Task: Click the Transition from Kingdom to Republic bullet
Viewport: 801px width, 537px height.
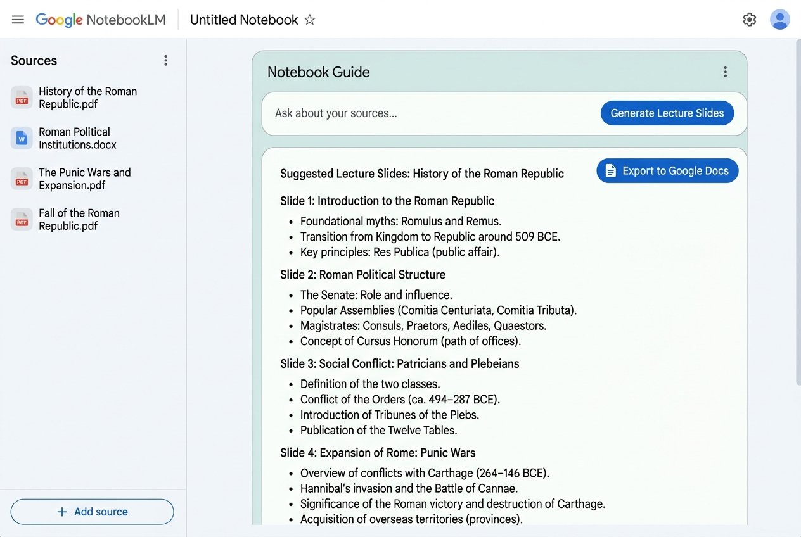Action: [x=430, y=236]
